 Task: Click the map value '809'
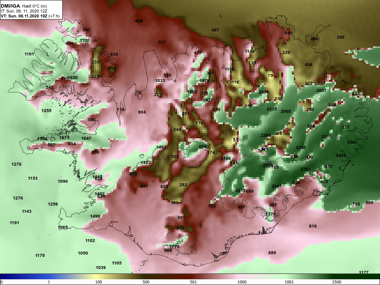369,203
